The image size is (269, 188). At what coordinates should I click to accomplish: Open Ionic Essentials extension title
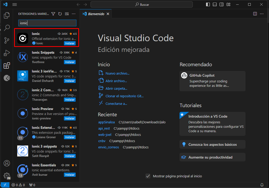[44, 165]
